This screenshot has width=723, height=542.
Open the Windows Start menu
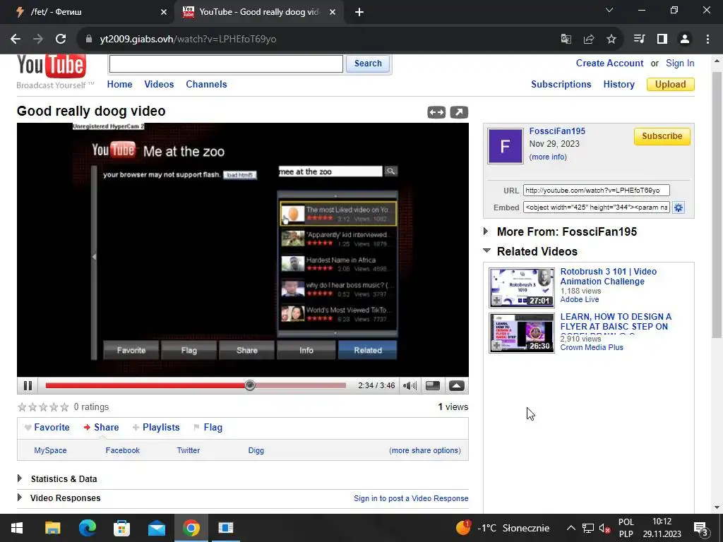pyautogui.click(x=17, y=528)
